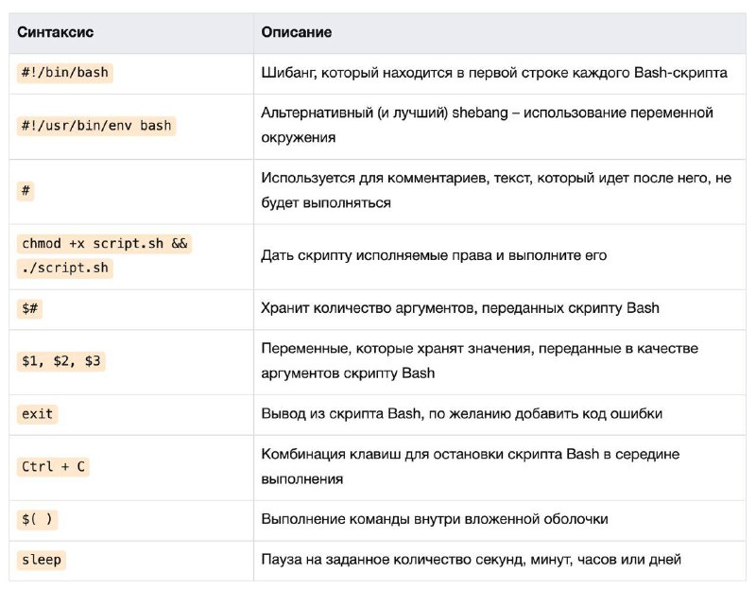Viewport: 756px width, 590px height.
Task: Select the $1, $2, $3 code snippet
Action: pos(61,361)
